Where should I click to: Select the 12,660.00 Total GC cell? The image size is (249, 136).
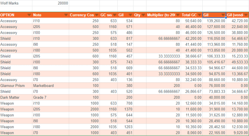tap(191, 103)
